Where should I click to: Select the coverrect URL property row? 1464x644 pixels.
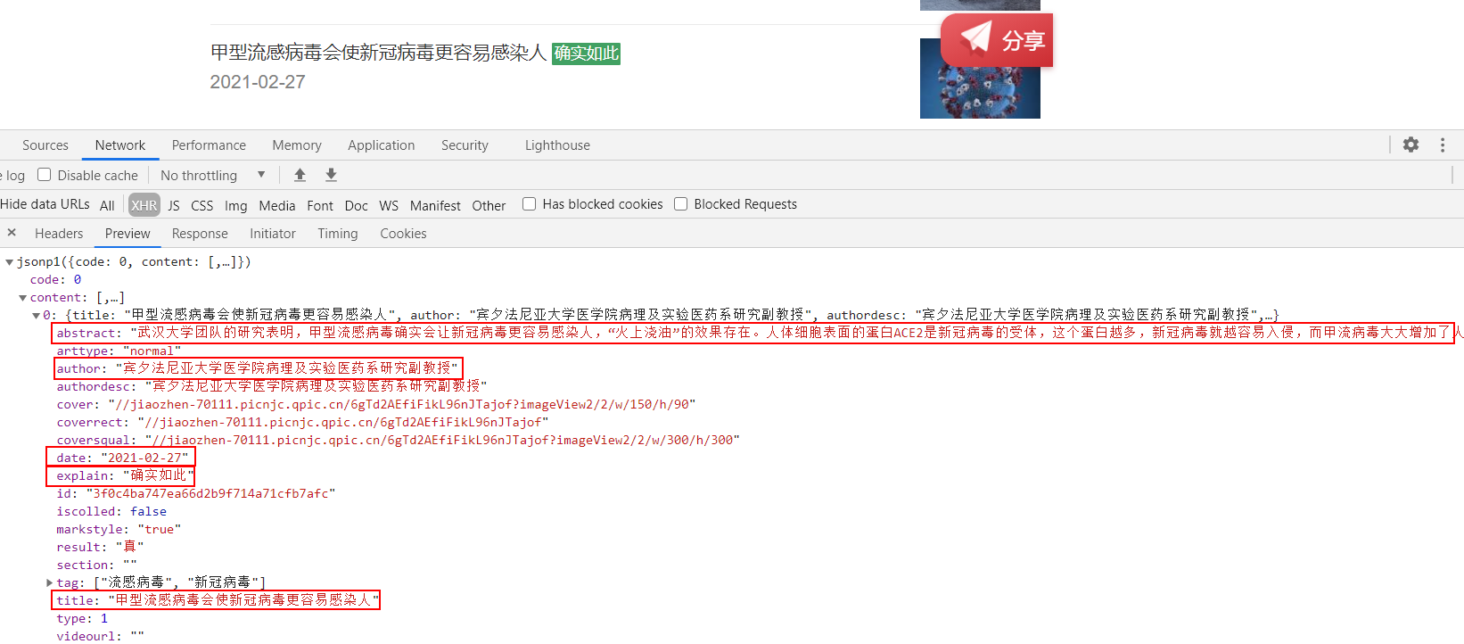[303, 423]
